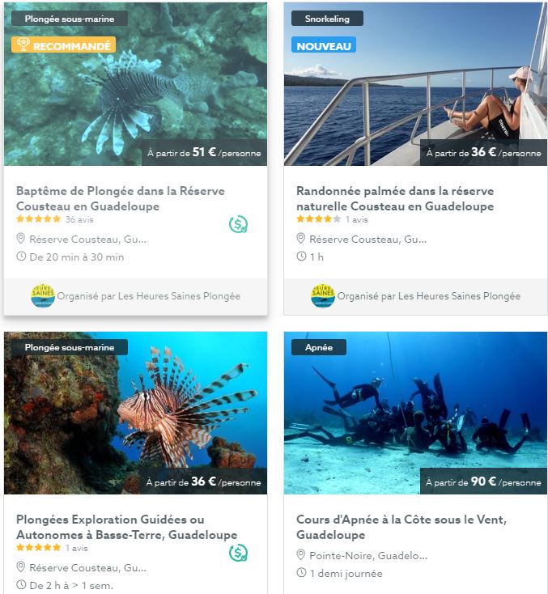This screenshot has width=548, height=594.
Task: Click the money-back guarantee icon on Baptême card
Action: pyautogui.click(x=238, y=224)
